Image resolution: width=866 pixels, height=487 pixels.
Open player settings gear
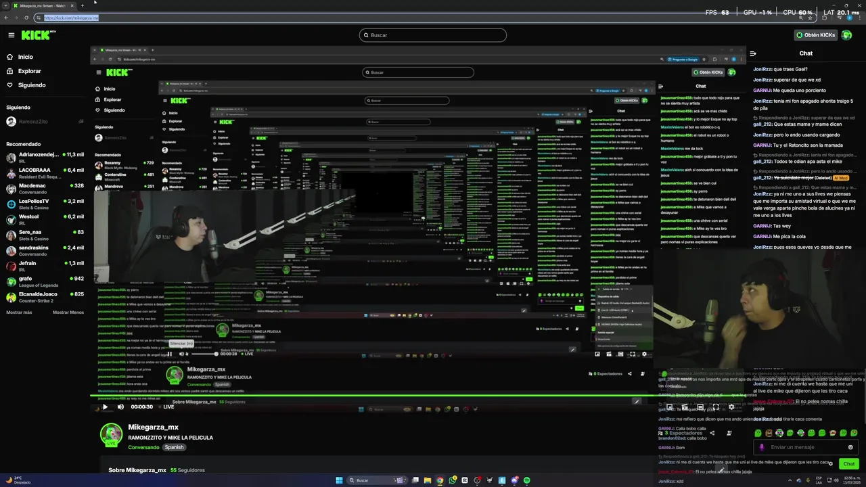point(731,407)
